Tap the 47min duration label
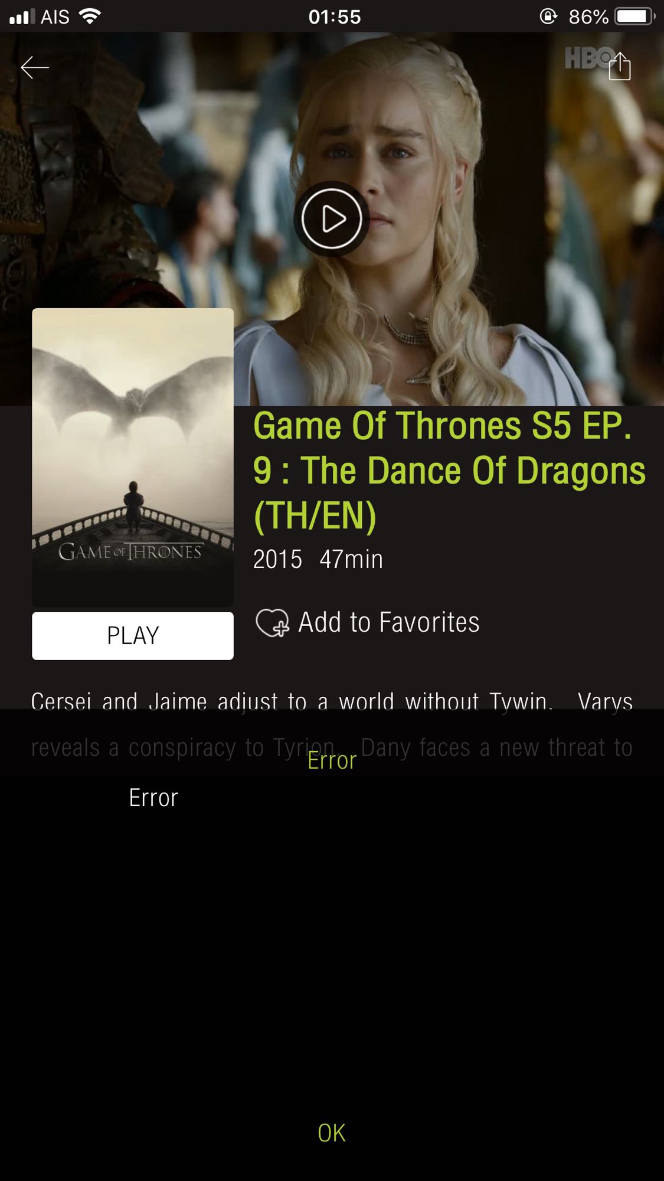 coord(351,559)
